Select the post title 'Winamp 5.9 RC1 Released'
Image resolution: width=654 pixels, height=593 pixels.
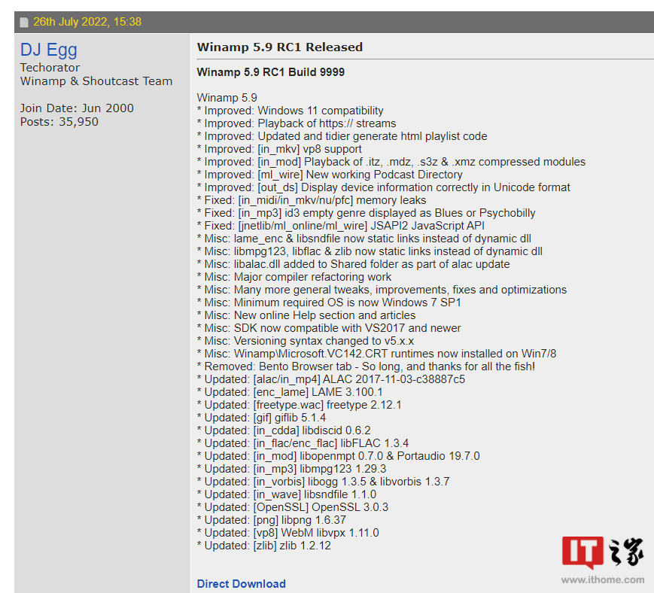click(x=279, y=47)
